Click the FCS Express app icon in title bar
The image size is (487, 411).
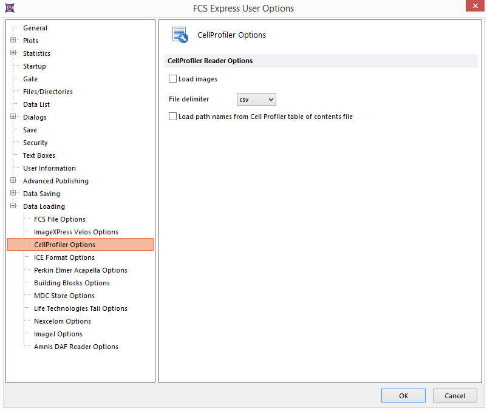tap(9, 8)
